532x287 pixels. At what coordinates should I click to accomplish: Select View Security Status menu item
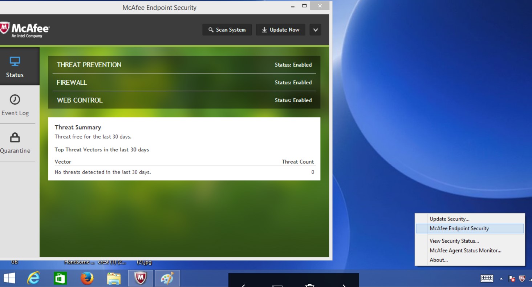pos(454,241)
